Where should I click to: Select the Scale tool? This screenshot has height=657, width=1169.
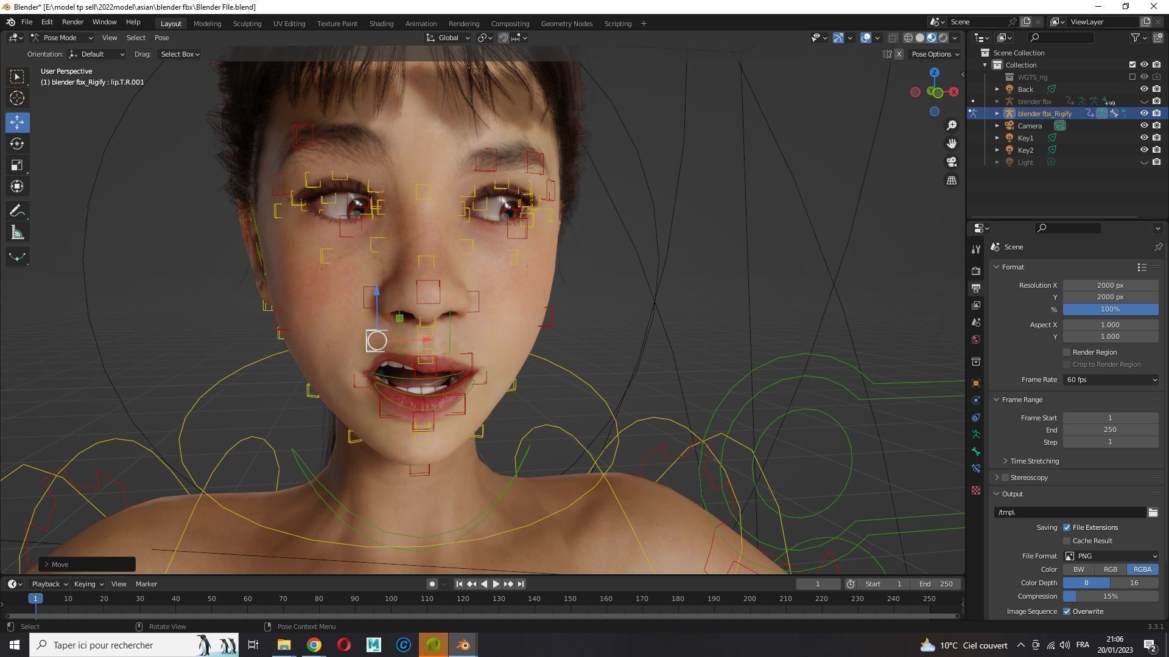[17, 165]
